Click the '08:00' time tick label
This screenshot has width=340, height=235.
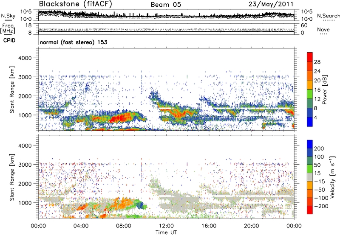click(x=124, y=226)
